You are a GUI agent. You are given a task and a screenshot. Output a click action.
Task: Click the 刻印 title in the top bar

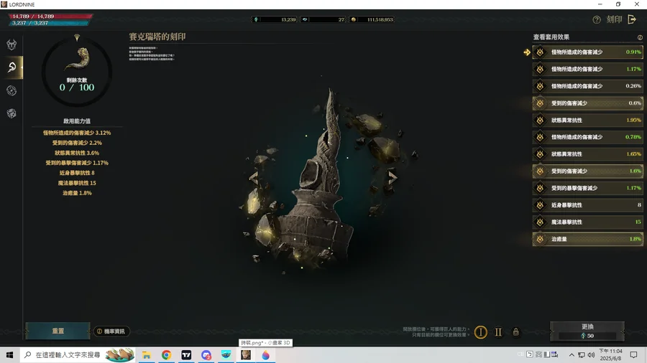click(x=614, y=19)
